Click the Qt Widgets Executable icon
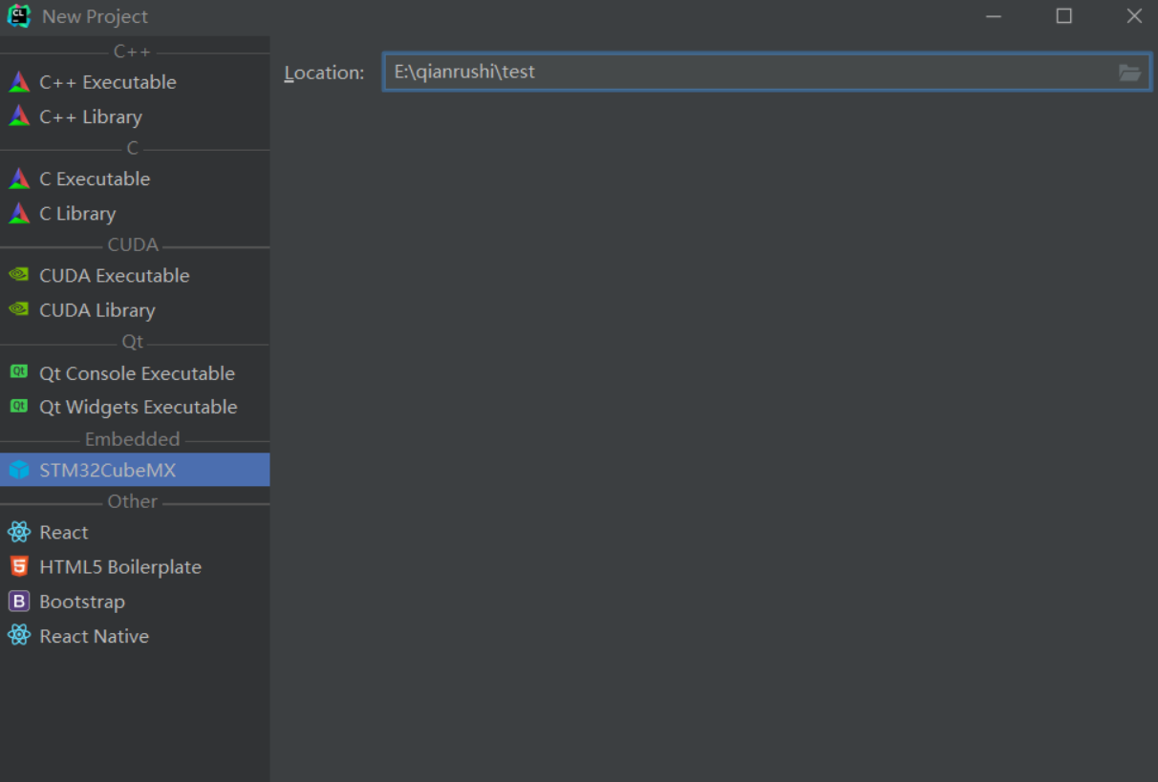Screen dimensions: 1158x782 click(x=19, y=407)
